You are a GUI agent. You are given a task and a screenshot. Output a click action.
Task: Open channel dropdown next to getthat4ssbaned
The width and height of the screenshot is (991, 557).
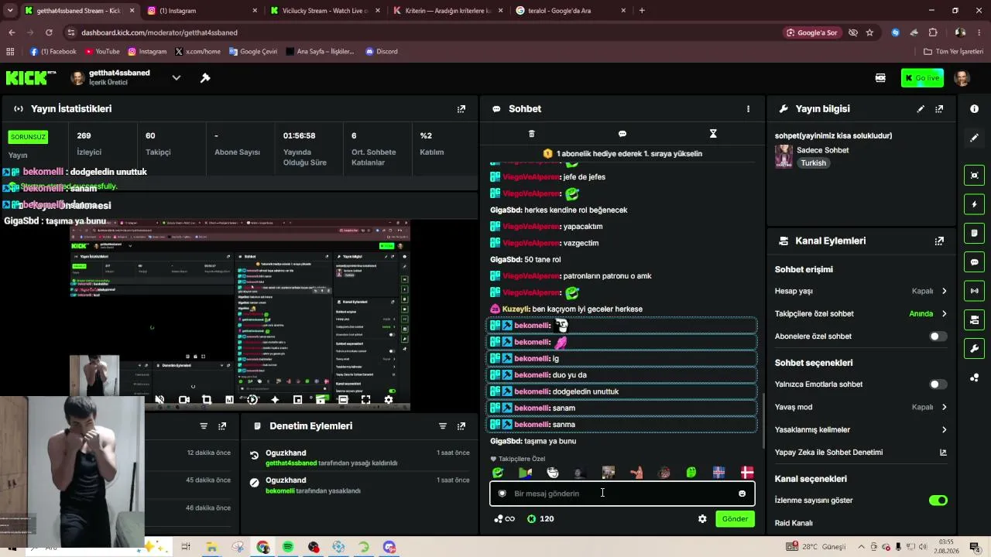point(177,78)
